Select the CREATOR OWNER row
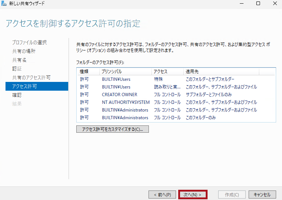This screenshot has width=282, height=200. click(x=176, y=95)
